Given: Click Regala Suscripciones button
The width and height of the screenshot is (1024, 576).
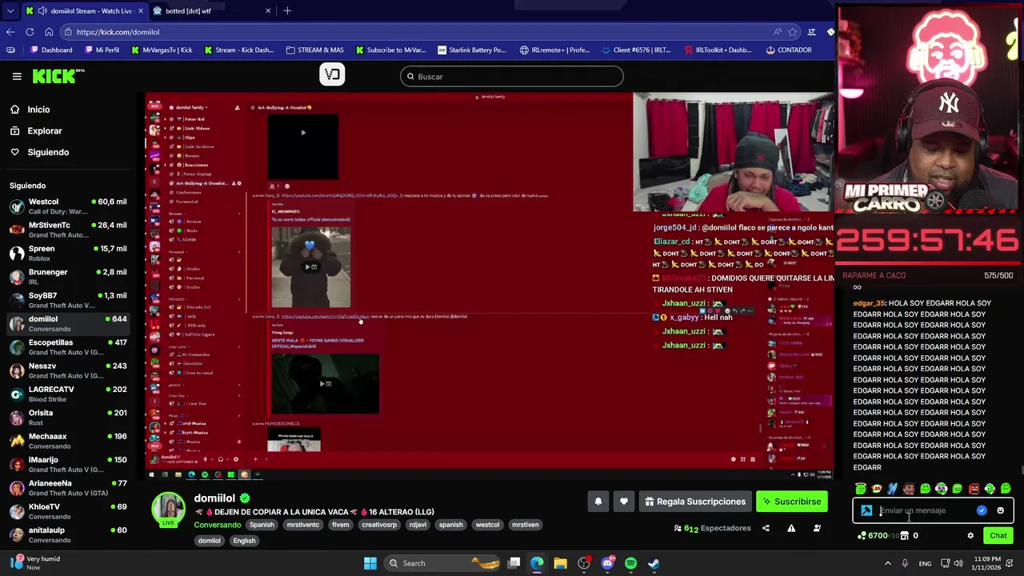Looking at the screenshot, I should [694, 502].
